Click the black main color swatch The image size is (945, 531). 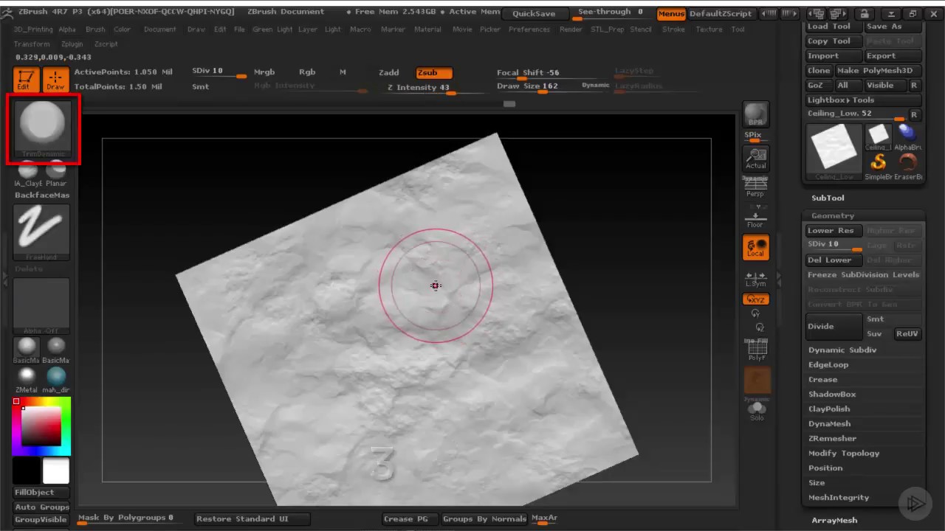[27, 471]
